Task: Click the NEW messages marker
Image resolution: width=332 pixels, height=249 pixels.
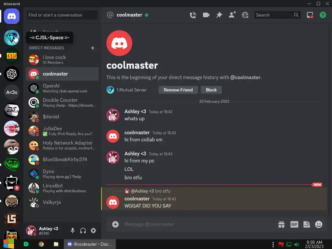Action: (317, 184)
